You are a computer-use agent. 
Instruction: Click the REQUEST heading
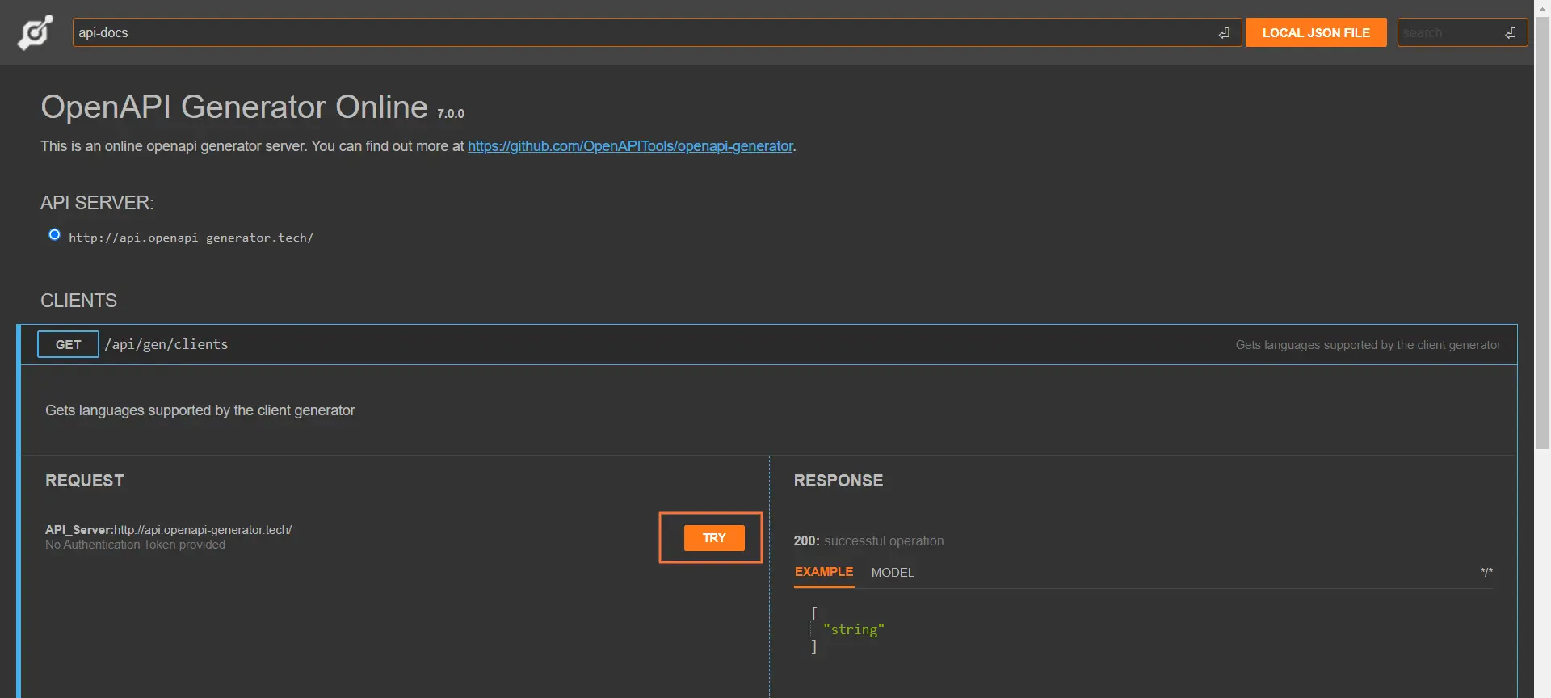pyautogui.click(x=85, y=481)
